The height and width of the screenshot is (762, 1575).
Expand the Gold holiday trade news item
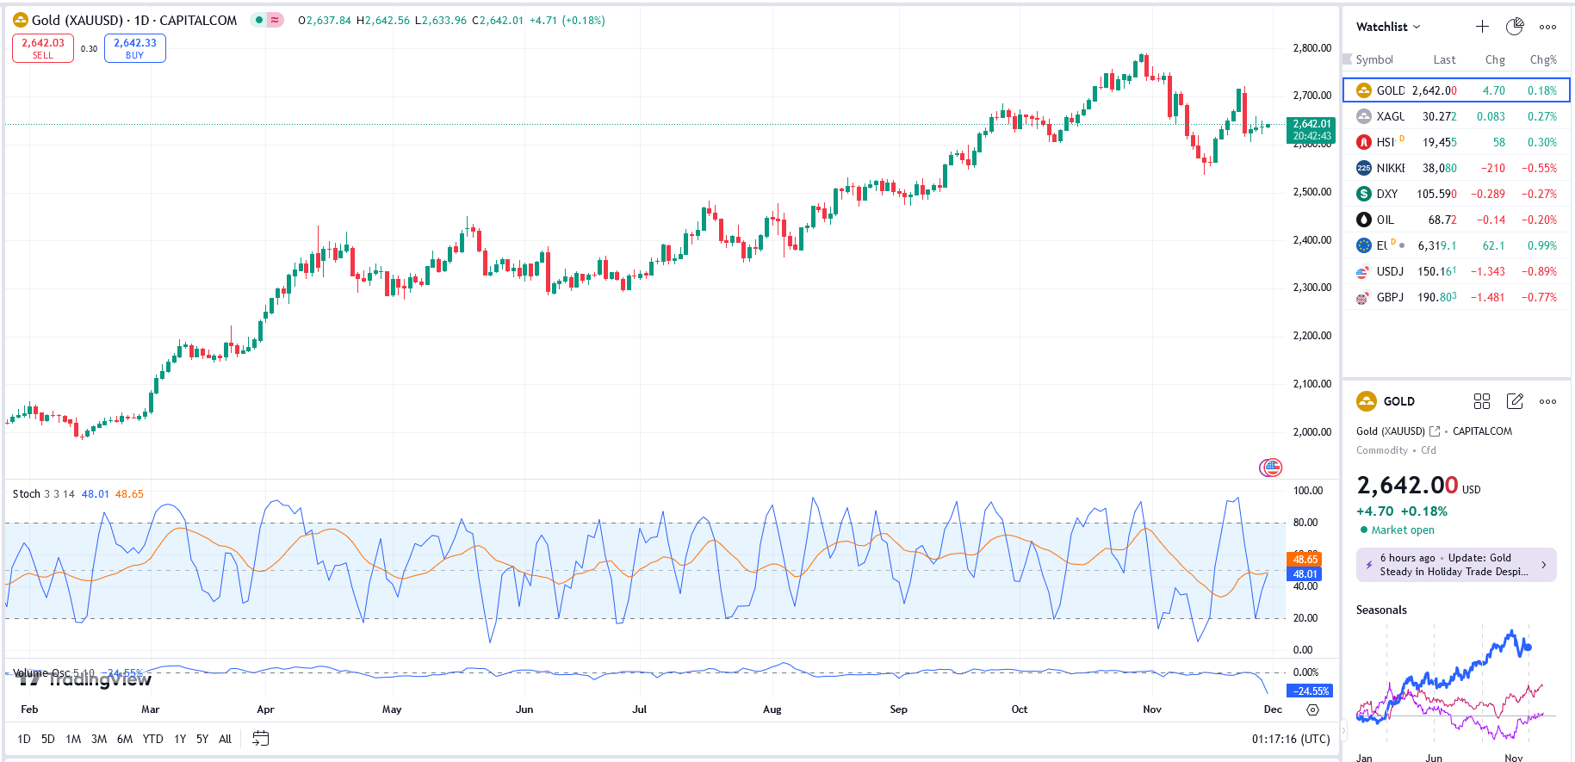[x=1456, y=565]
